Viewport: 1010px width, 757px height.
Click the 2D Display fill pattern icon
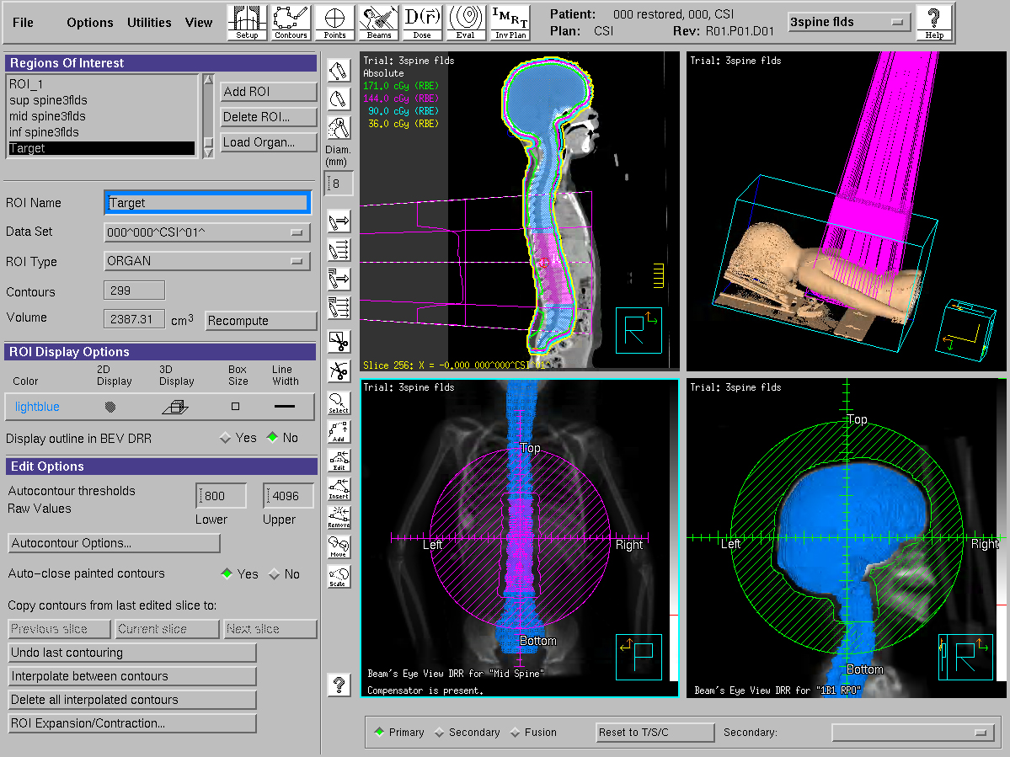[x=110, y=407]
